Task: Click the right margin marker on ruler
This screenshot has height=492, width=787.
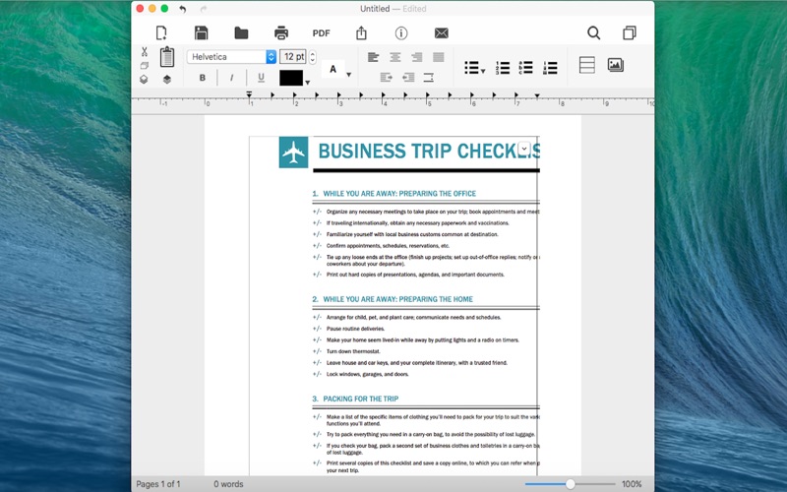Action: [537, 95]
